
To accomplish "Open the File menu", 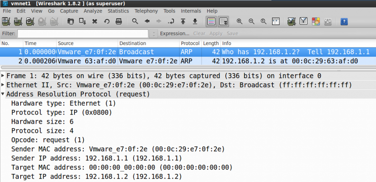I will pyautogui.click(x=7, y=11).
